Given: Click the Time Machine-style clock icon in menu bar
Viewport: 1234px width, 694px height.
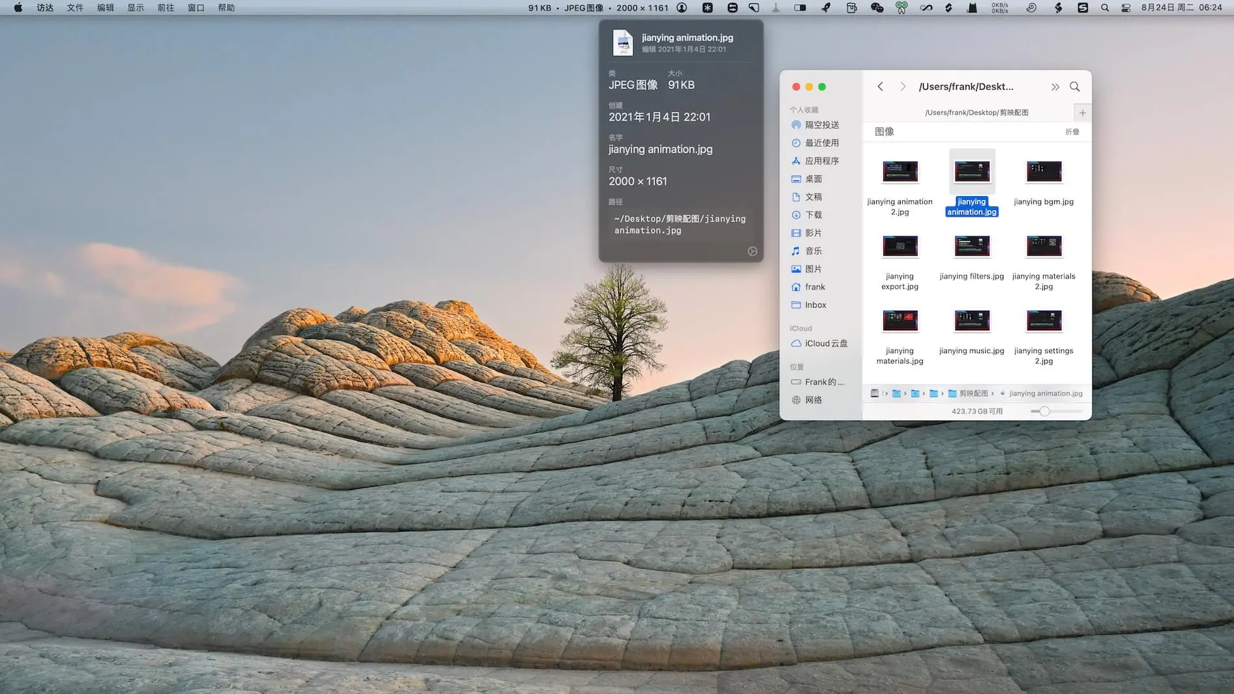Looking at the screenshot, I should tap(1031, 8).
